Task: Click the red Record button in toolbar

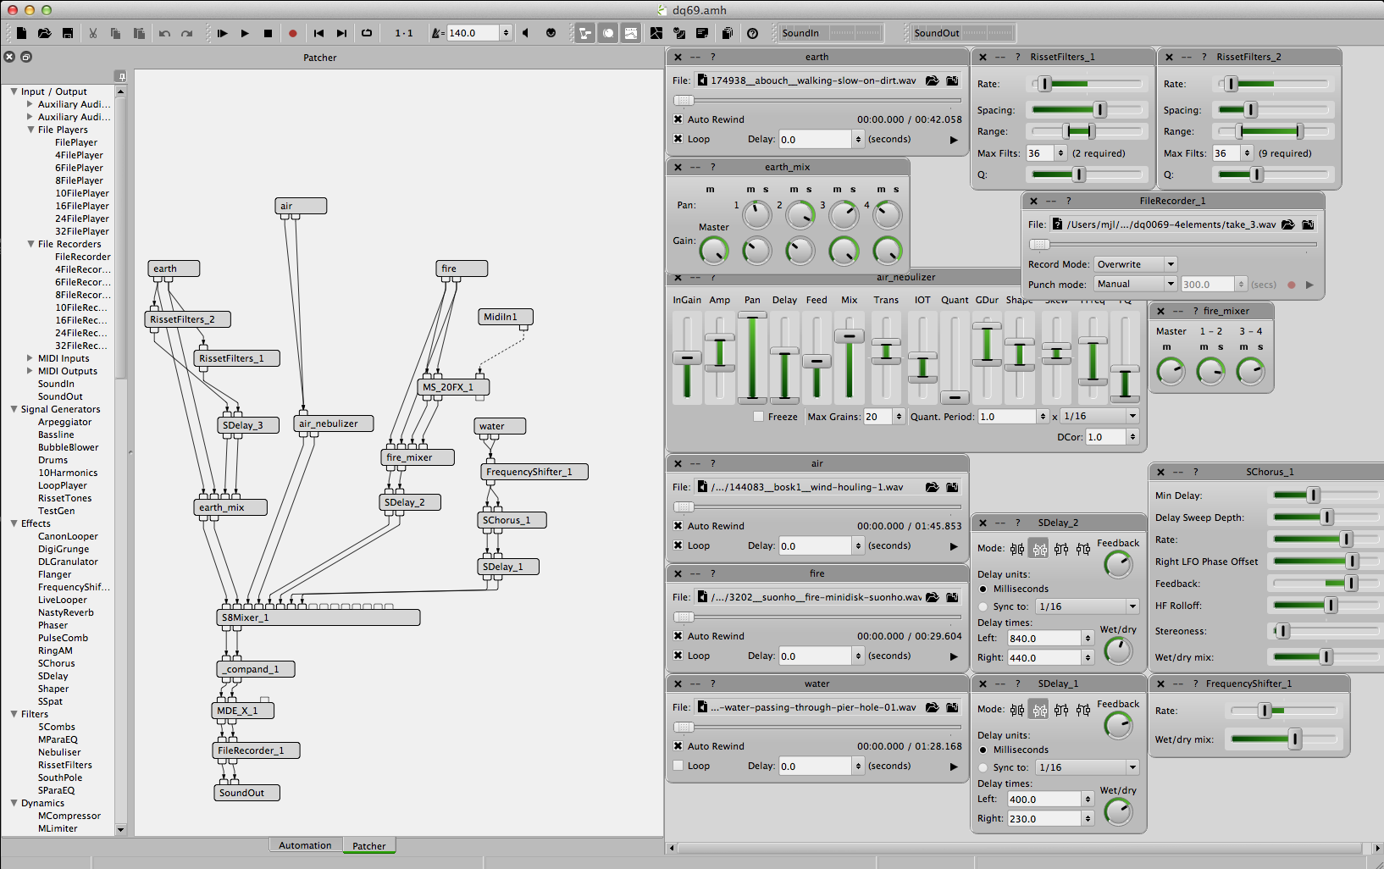Action: 293,34
